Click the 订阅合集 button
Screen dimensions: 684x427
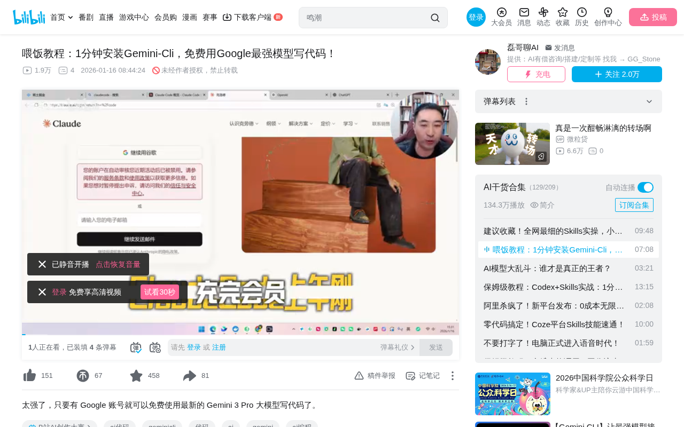(x=634, y=205)
